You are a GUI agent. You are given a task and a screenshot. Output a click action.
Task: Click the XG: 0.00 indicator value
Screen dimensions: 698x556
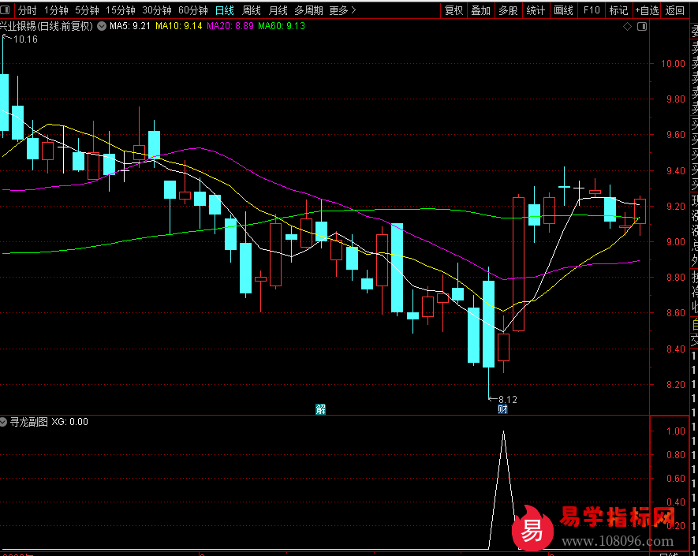click(x=70, y=422)
